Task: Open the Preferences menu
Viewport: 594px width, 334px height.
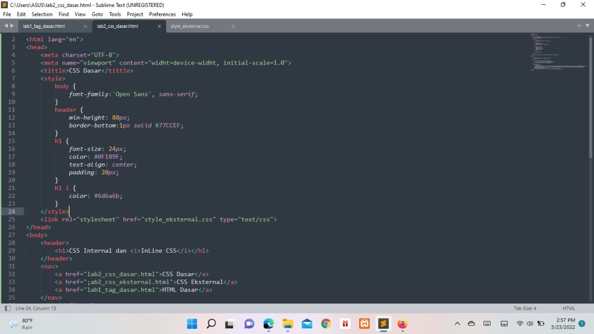Action: coord(162,14)
